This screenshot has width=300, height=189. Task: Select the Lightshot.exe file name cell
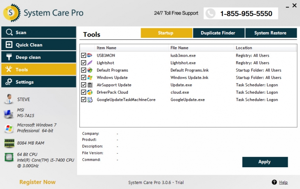(183, 63)
